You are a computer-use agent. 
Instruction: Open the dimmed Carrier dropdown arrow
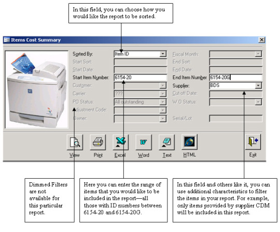[x=163, y=93]
